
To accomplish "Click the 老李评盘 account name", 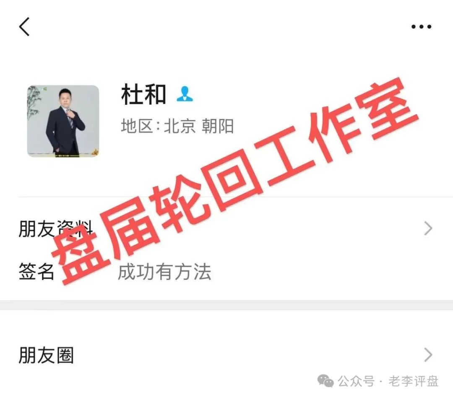I will tap(414, 381).
